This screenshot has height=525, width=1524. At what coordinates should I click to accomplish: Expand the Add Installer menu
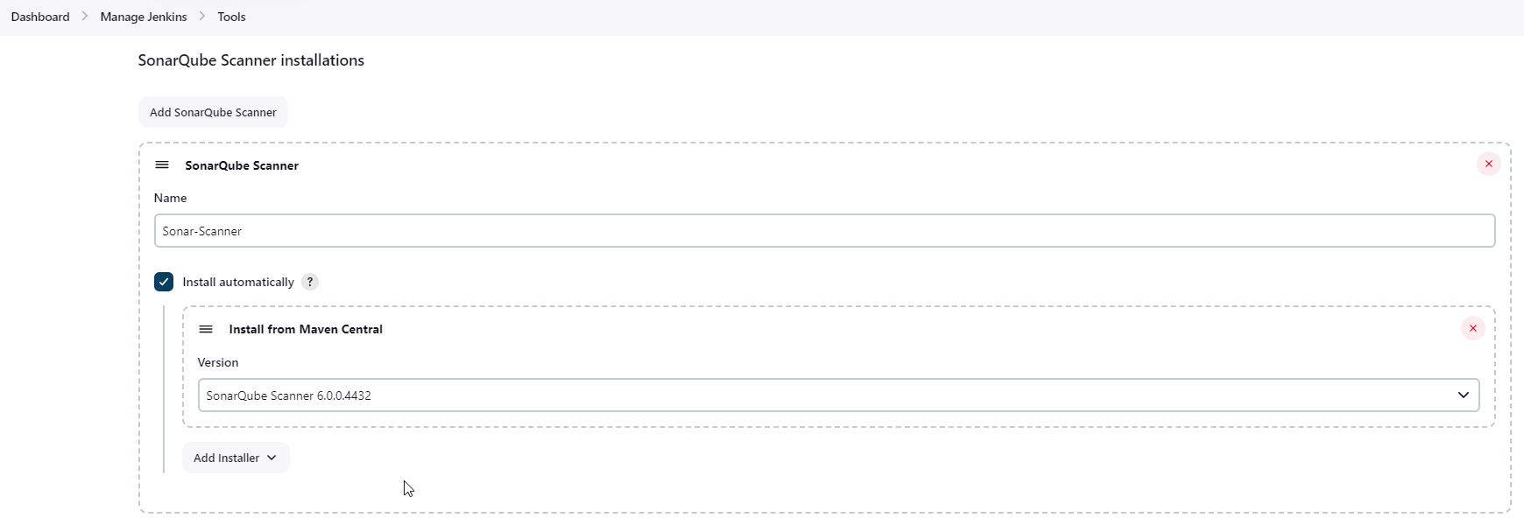pyautogui.click(x=235, y=458)
